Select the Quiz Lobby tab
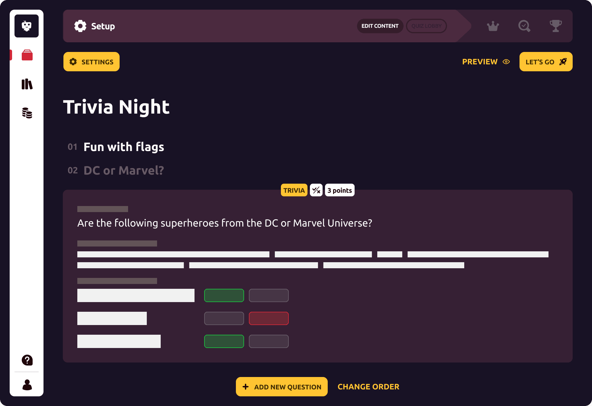 [x=426, y=26]
